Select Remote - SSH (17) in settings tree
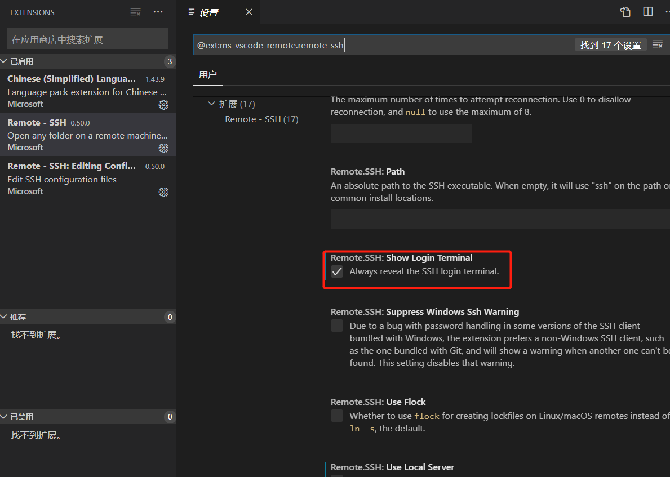This screenshot has height=477, width=670. pos(261,119)
